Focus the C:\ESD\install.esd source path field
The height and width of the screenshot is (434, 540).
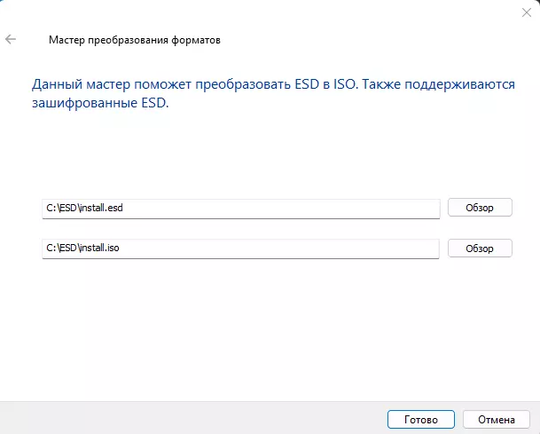point(240,208)
